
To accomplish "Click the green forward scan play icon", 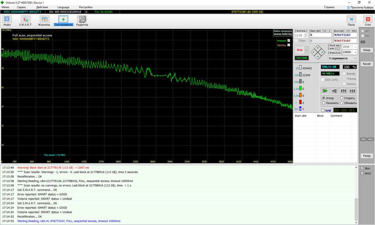I will 325,91.
